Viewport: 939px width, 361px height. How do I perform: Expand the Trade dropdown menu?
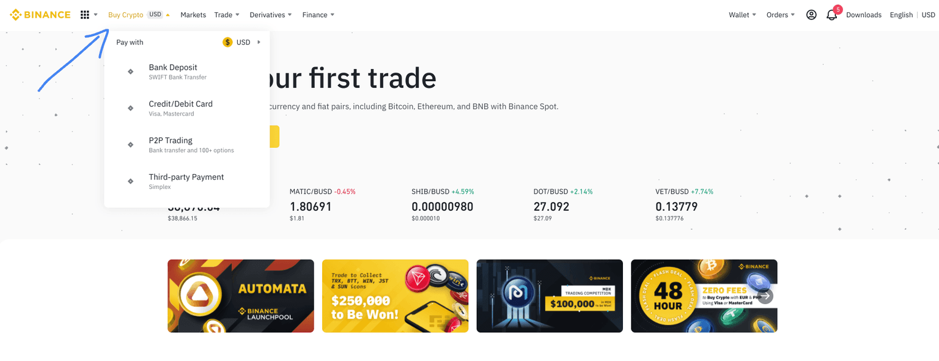pyautogui.click(x=227, y=15)
